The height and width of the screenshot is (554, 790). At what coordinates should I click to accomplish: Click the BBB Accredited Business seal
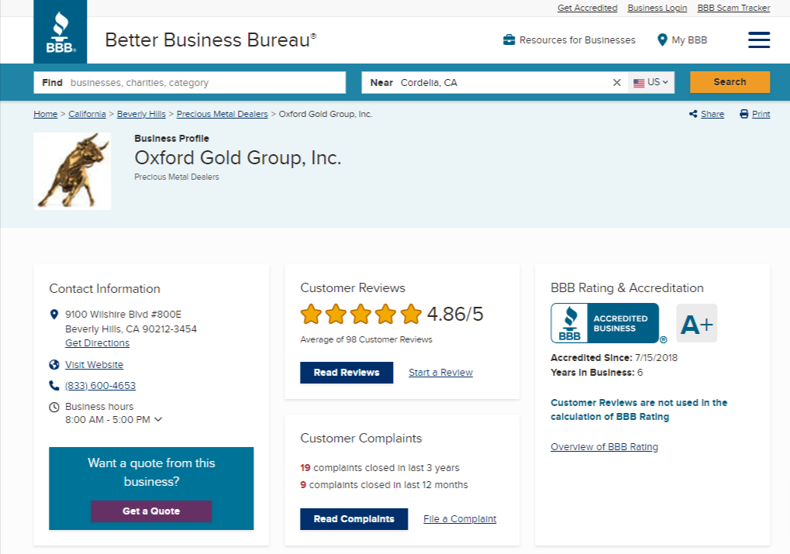tap(605, 323)
